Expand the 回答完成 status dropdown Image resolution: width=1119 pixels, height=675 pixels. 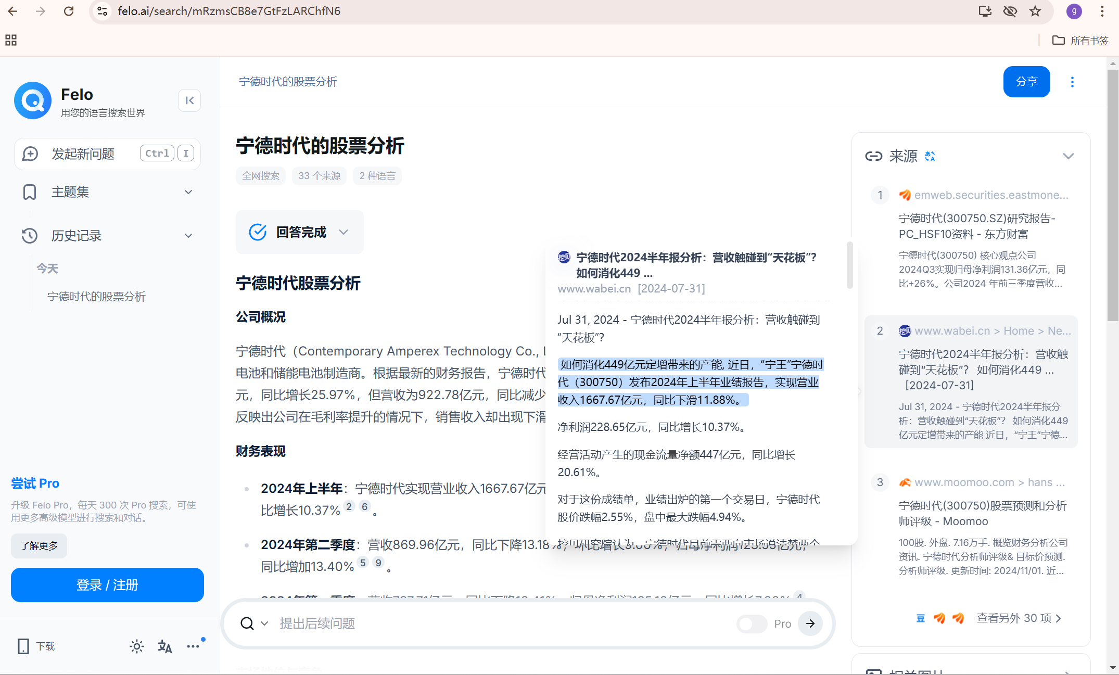pos(344,232)
